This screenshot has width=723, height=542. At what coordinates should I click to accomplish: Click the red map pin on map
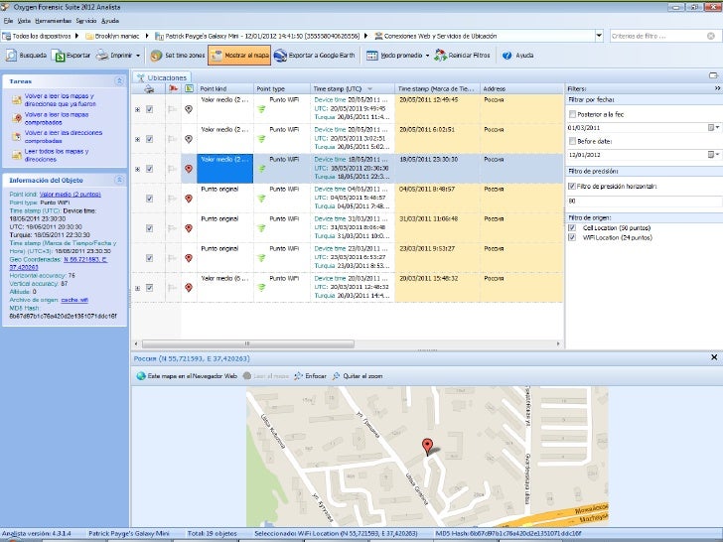click(x=427, y=446)
